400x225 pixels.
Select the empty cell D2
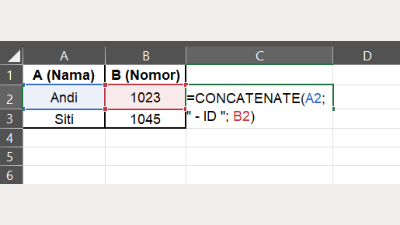click(367, 97)
